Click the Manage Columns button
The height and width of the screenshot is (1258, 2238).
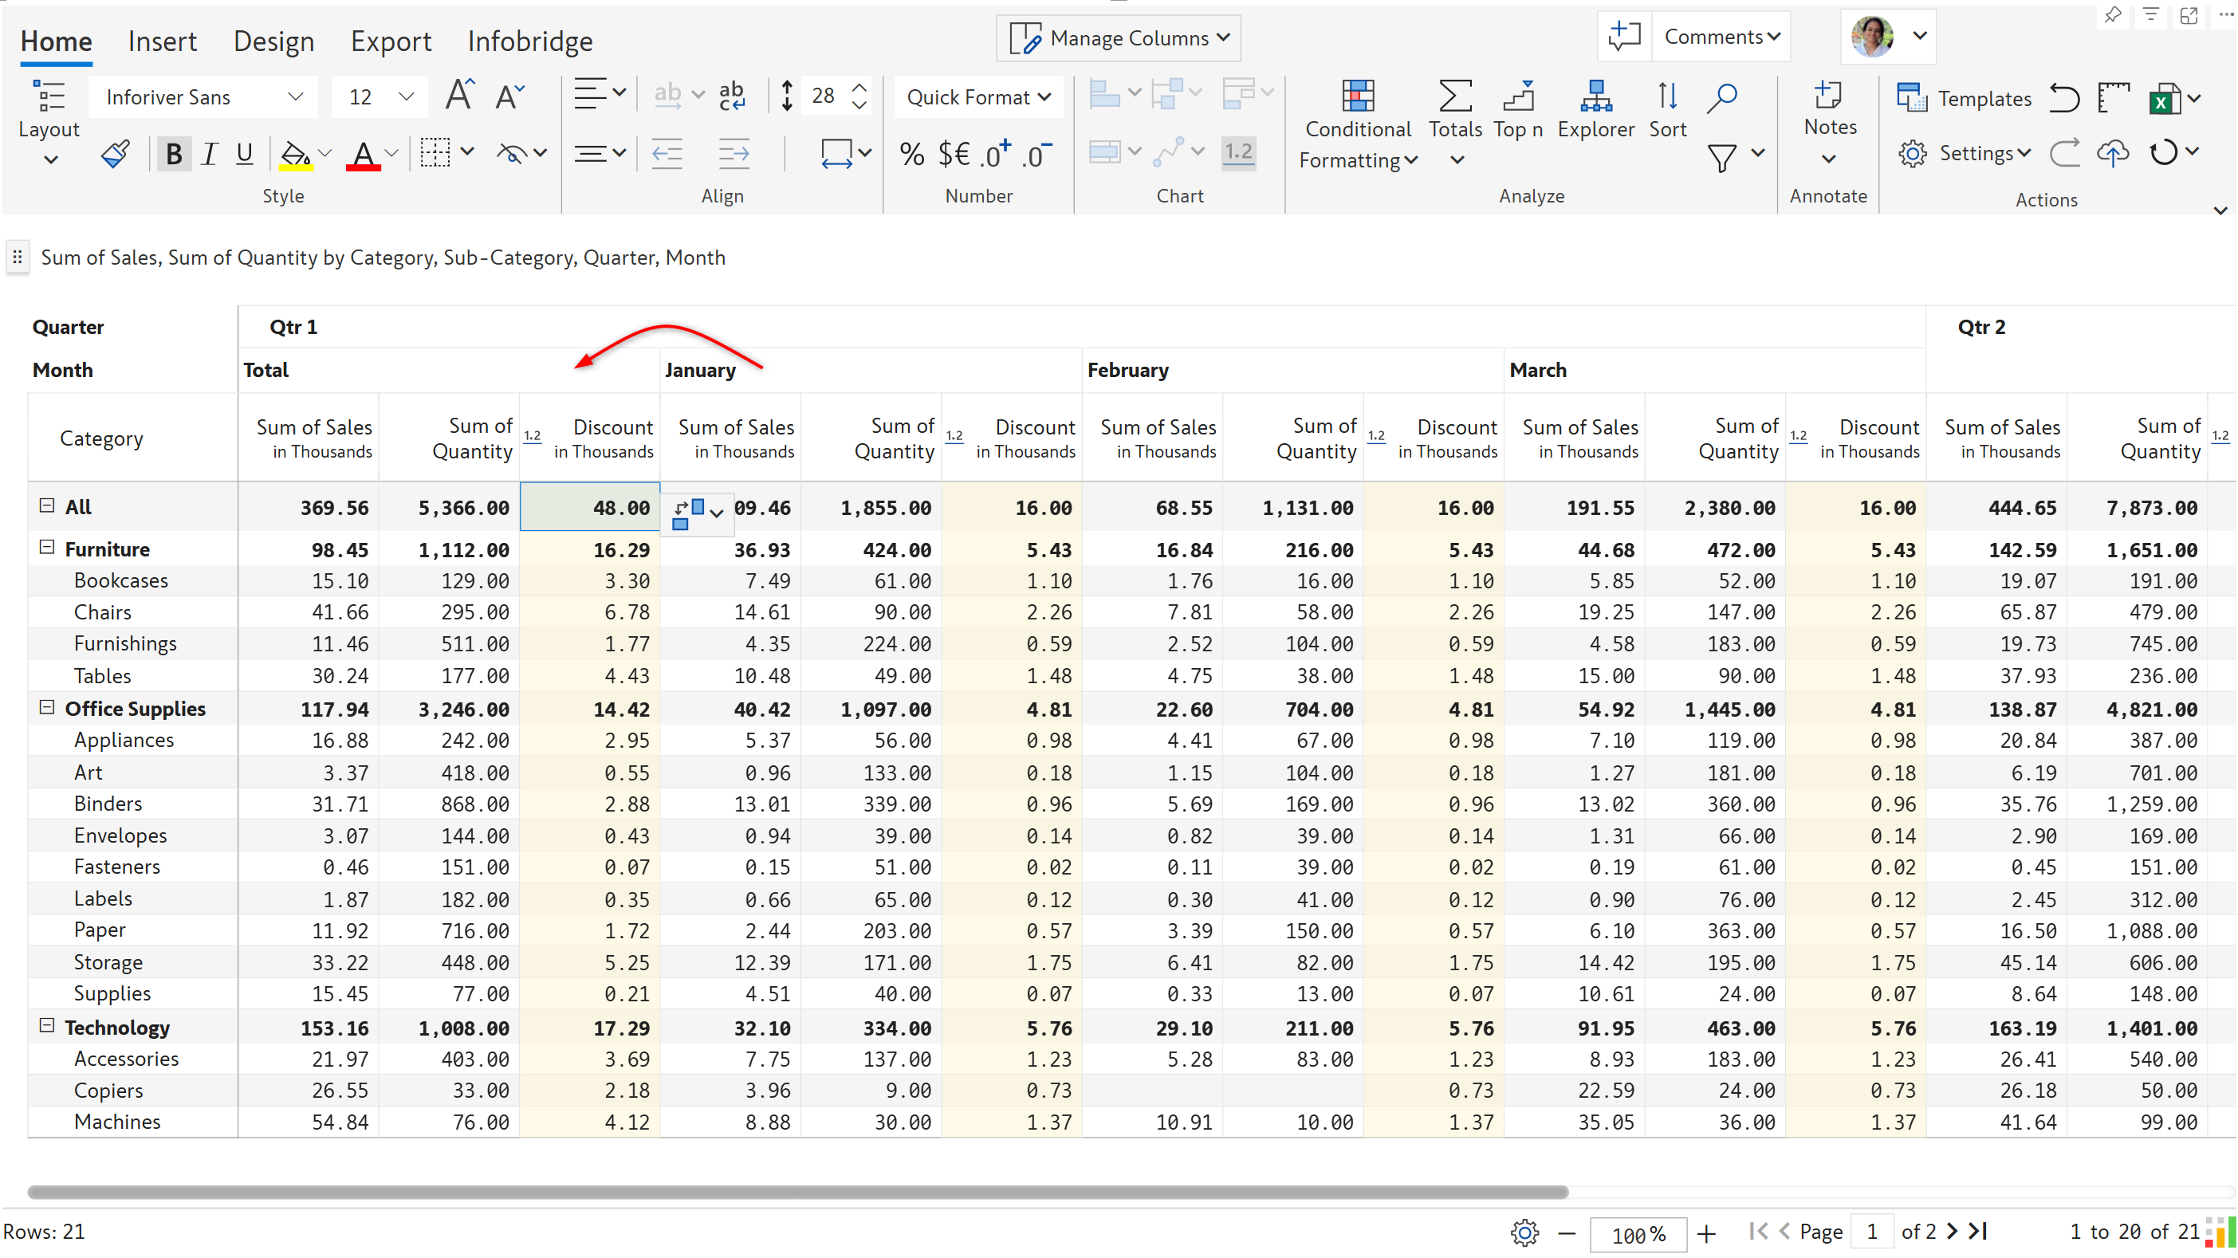tap(1118, 37)
